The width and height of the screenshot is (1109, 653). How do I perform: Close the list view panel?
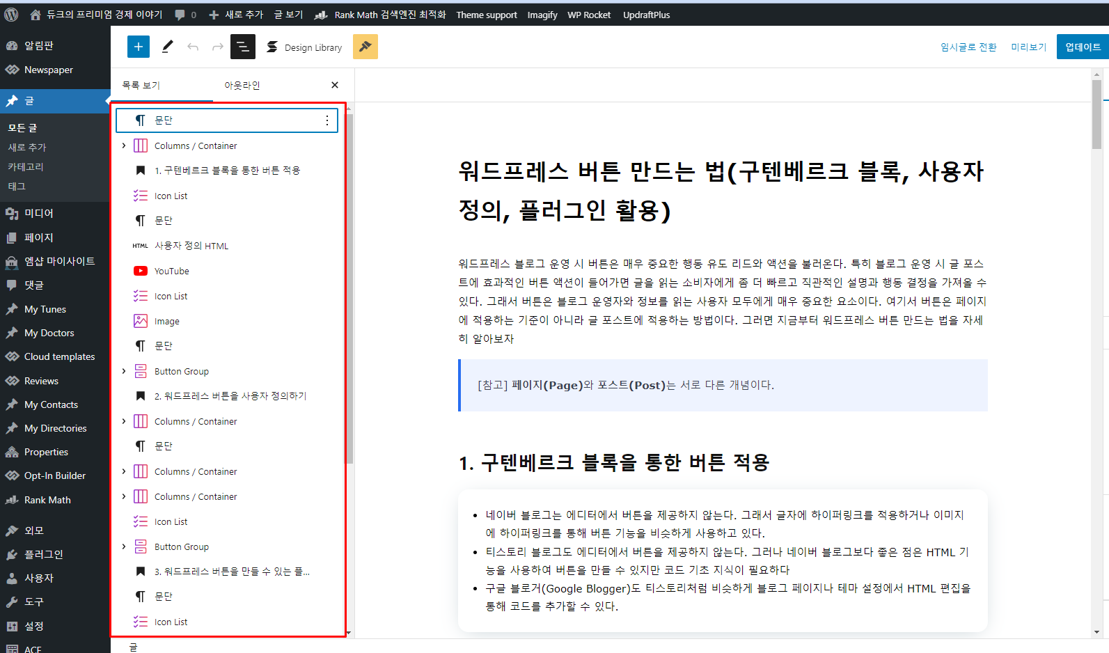pos(335,85)
